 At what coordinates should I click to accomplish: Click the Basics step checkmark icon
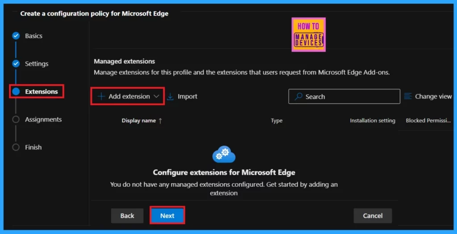tap(16, 36)
